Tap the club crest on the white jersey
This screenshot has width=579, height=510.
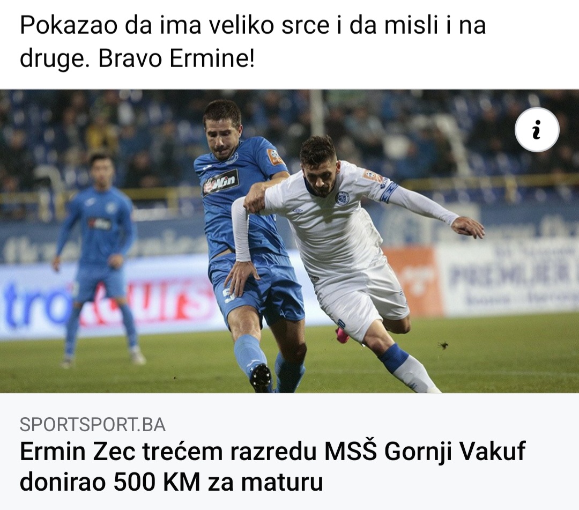tap(342, 198)
